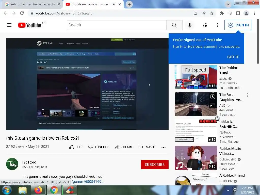Open a new browser tab
Viewport: 260px width, 195px height.
coord(129,4)
